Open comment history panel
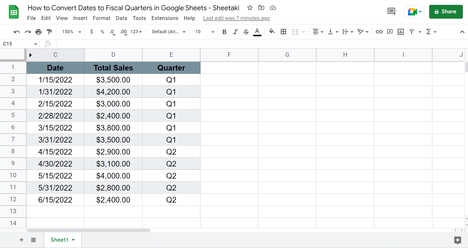Screen dimensions: 468x248 point(391,11)
